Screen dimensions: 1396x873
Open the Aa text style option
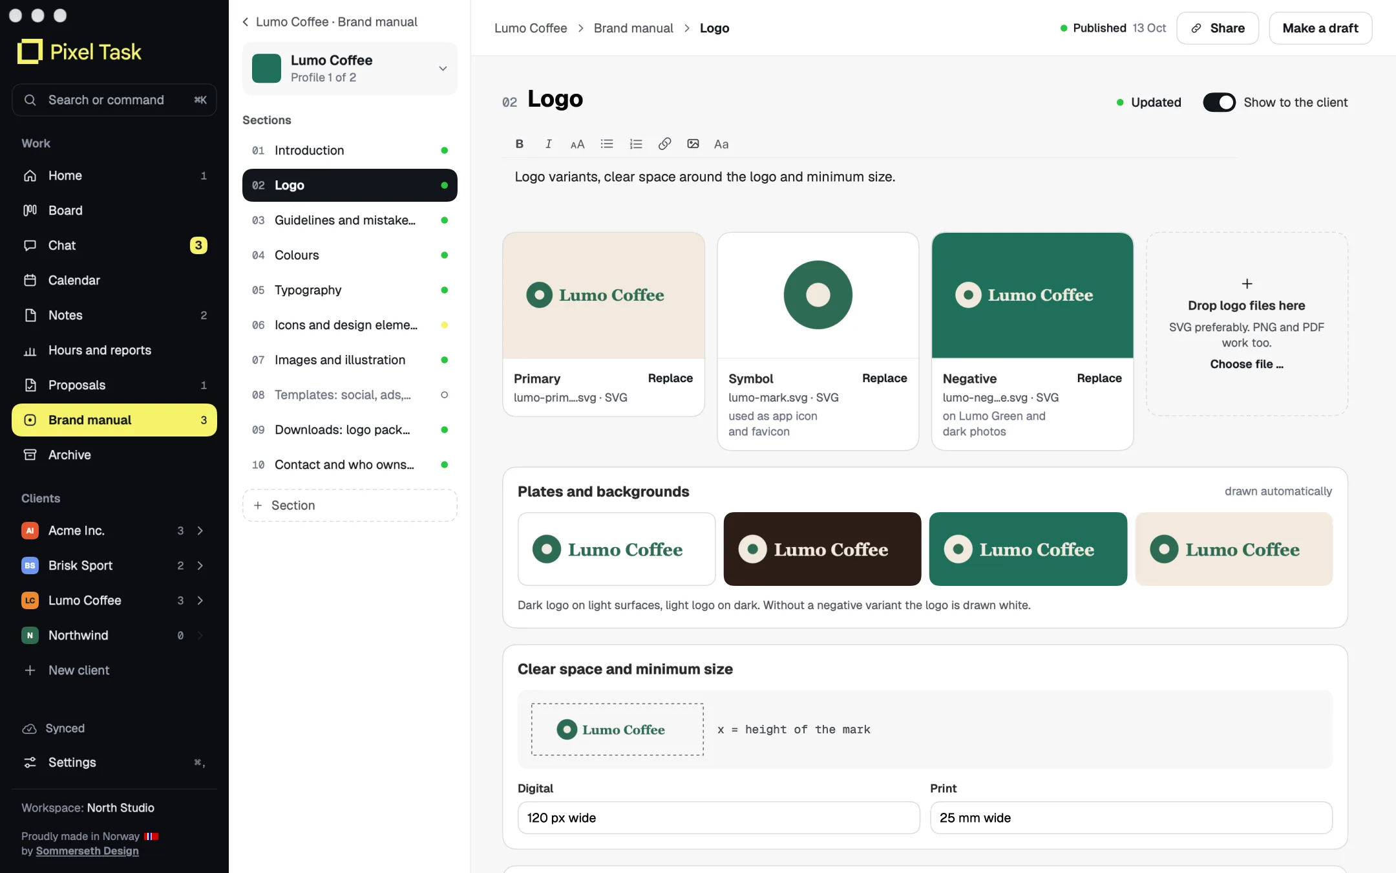pyautogui.click(x=721, y=144)
